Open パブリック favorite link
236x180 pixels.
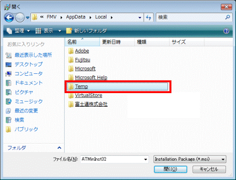26,129
